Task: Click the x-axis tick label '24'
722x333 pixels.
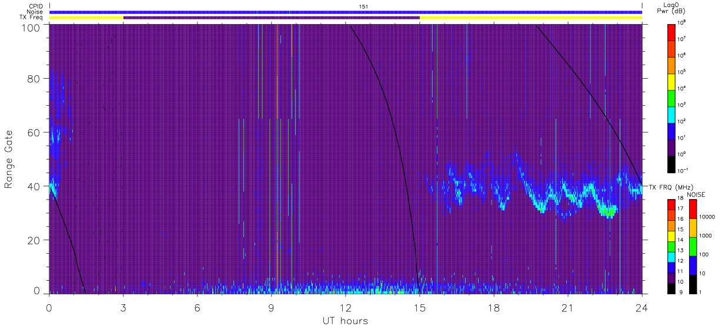Action: [x=641, y=308]
